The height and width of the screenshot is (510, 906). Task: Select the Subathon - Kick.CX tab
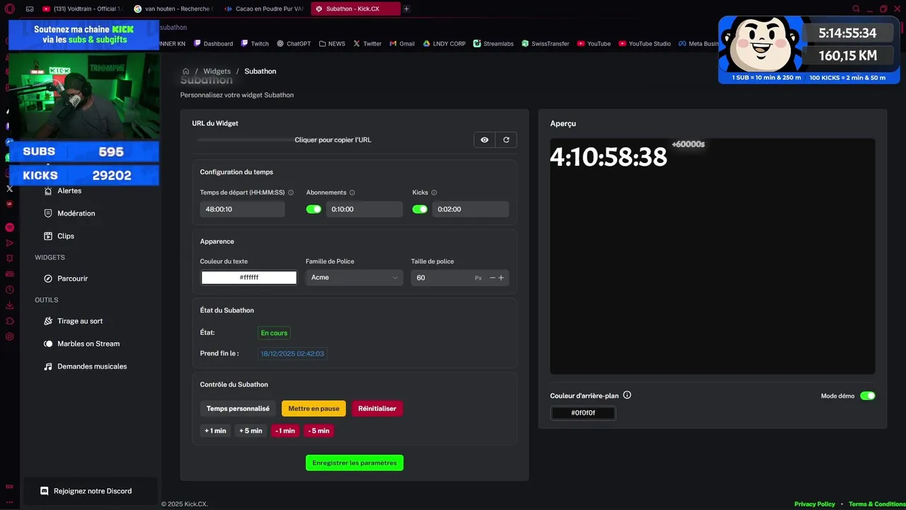point(355,9)
